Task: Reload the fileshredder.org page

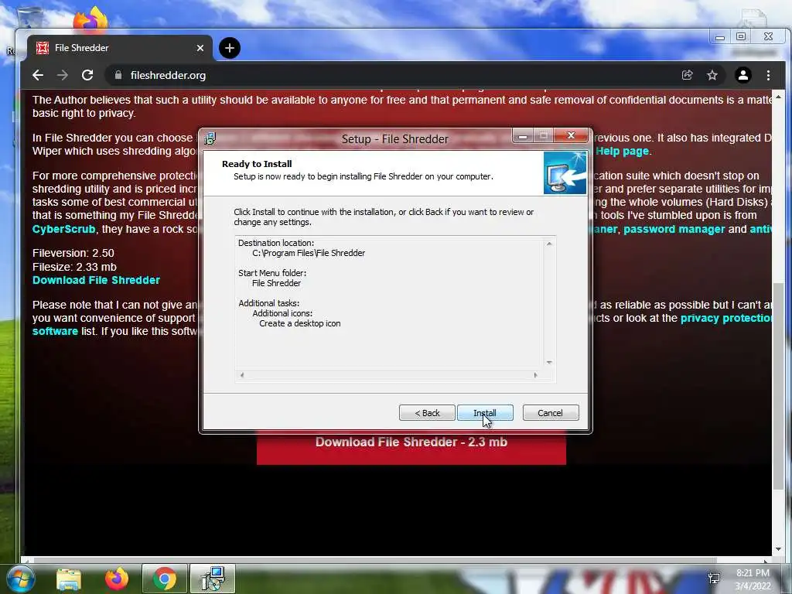Action: pos(87,75)
